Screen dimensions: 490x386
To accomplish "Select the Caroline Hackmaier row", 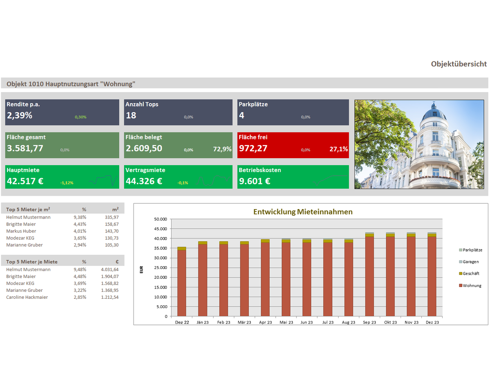I will [x=62, y=297].
